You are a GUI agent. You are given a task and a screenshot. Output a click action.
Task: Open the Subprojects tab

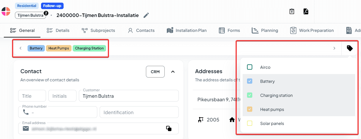(98, 30)
